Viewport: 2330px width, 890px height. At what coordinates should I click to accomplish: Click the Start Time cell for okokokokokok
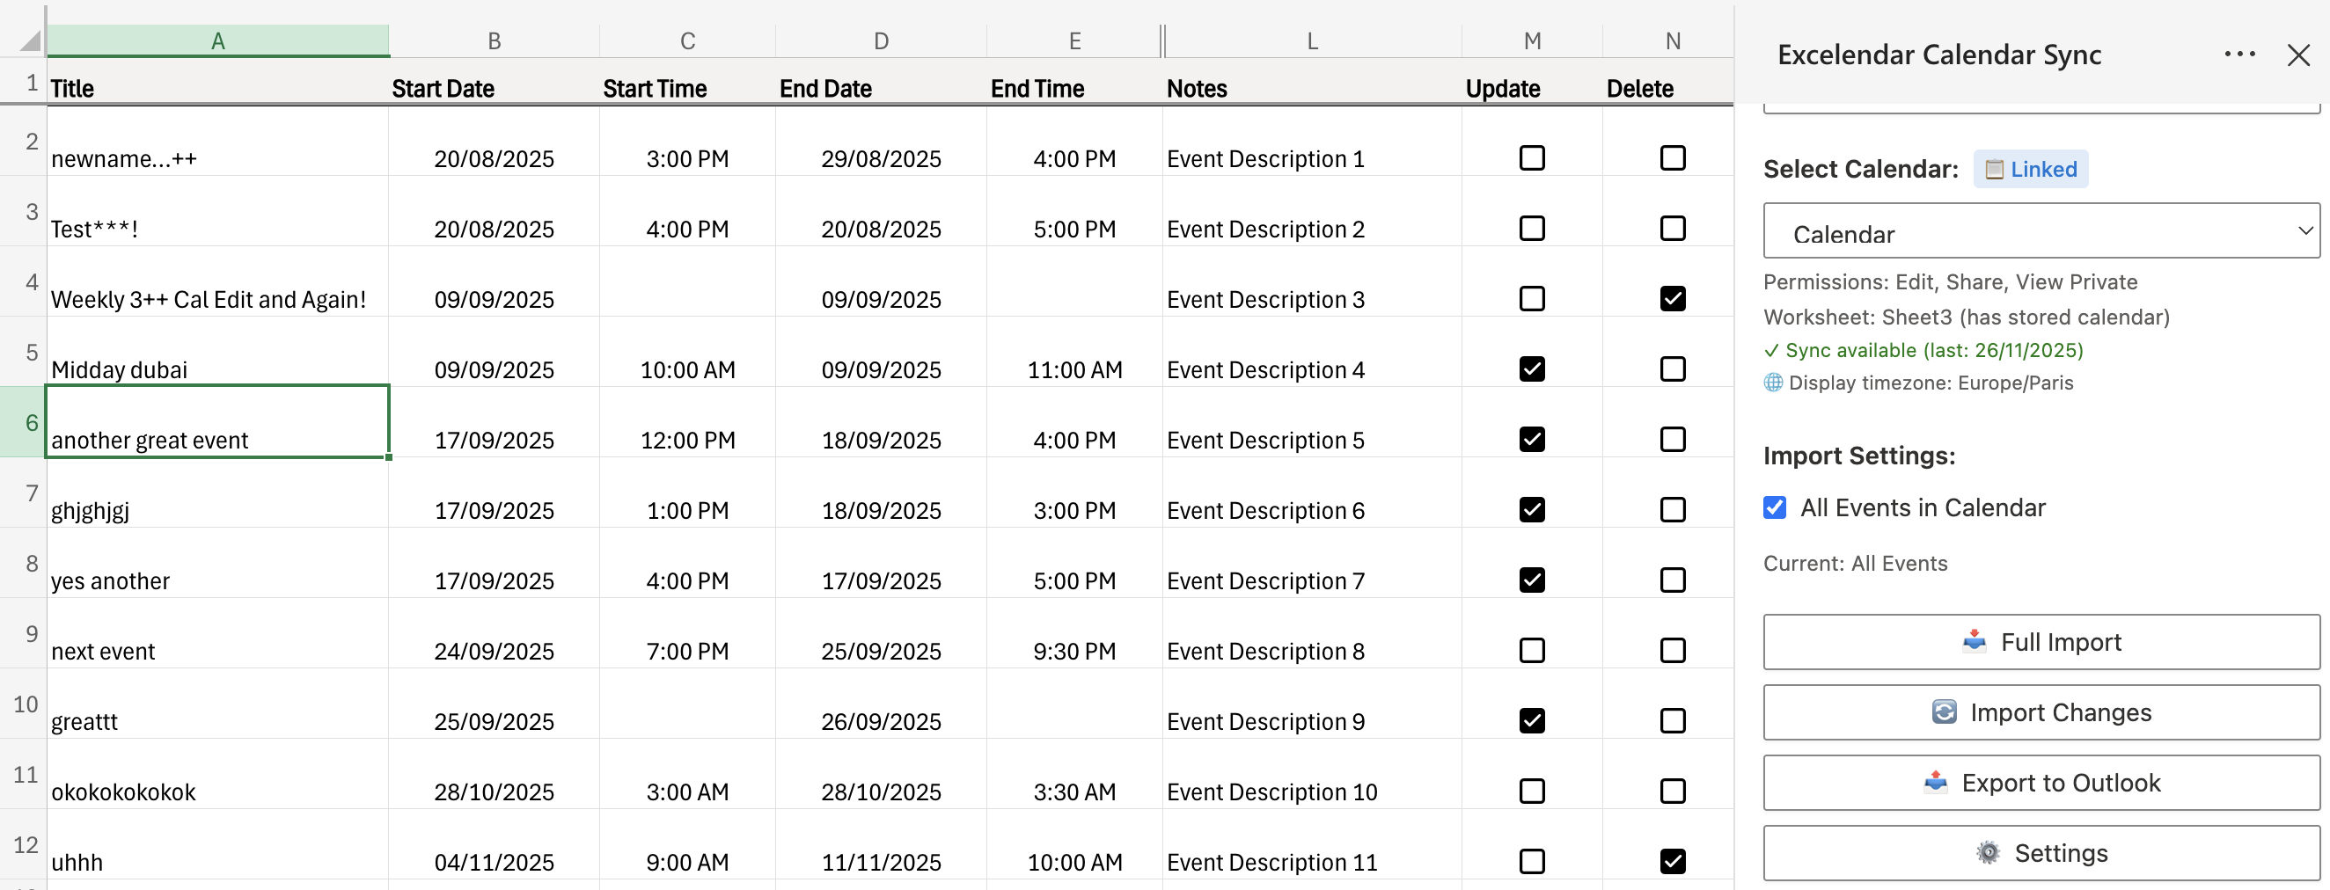point(686,792)
